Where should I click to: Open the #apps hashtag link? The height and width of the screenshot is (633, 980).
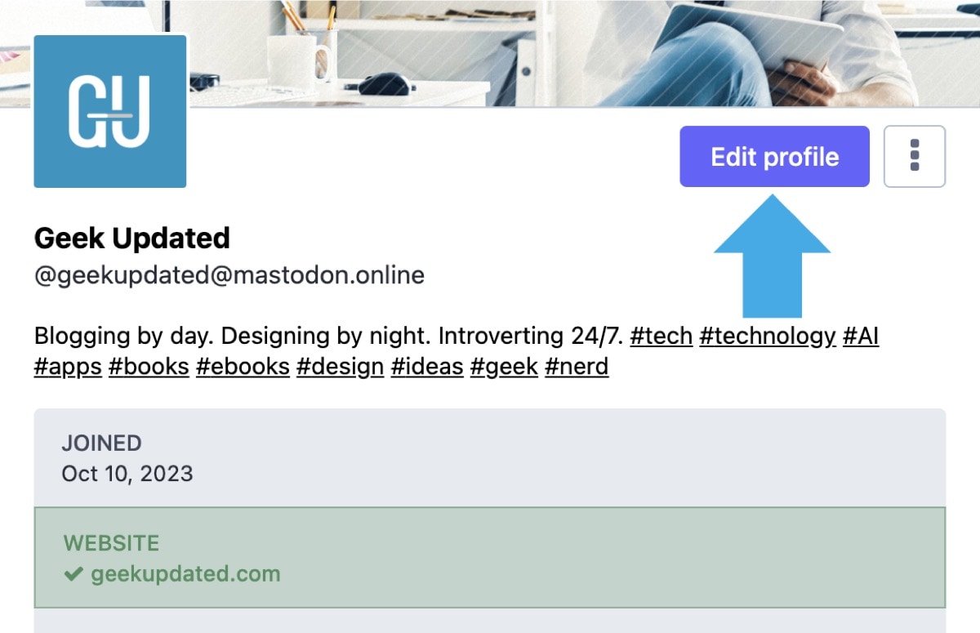point(68,367)
